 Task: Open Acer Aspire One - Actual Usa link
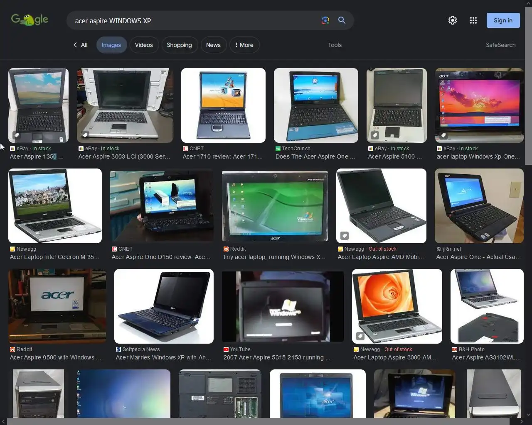[478, 257]
